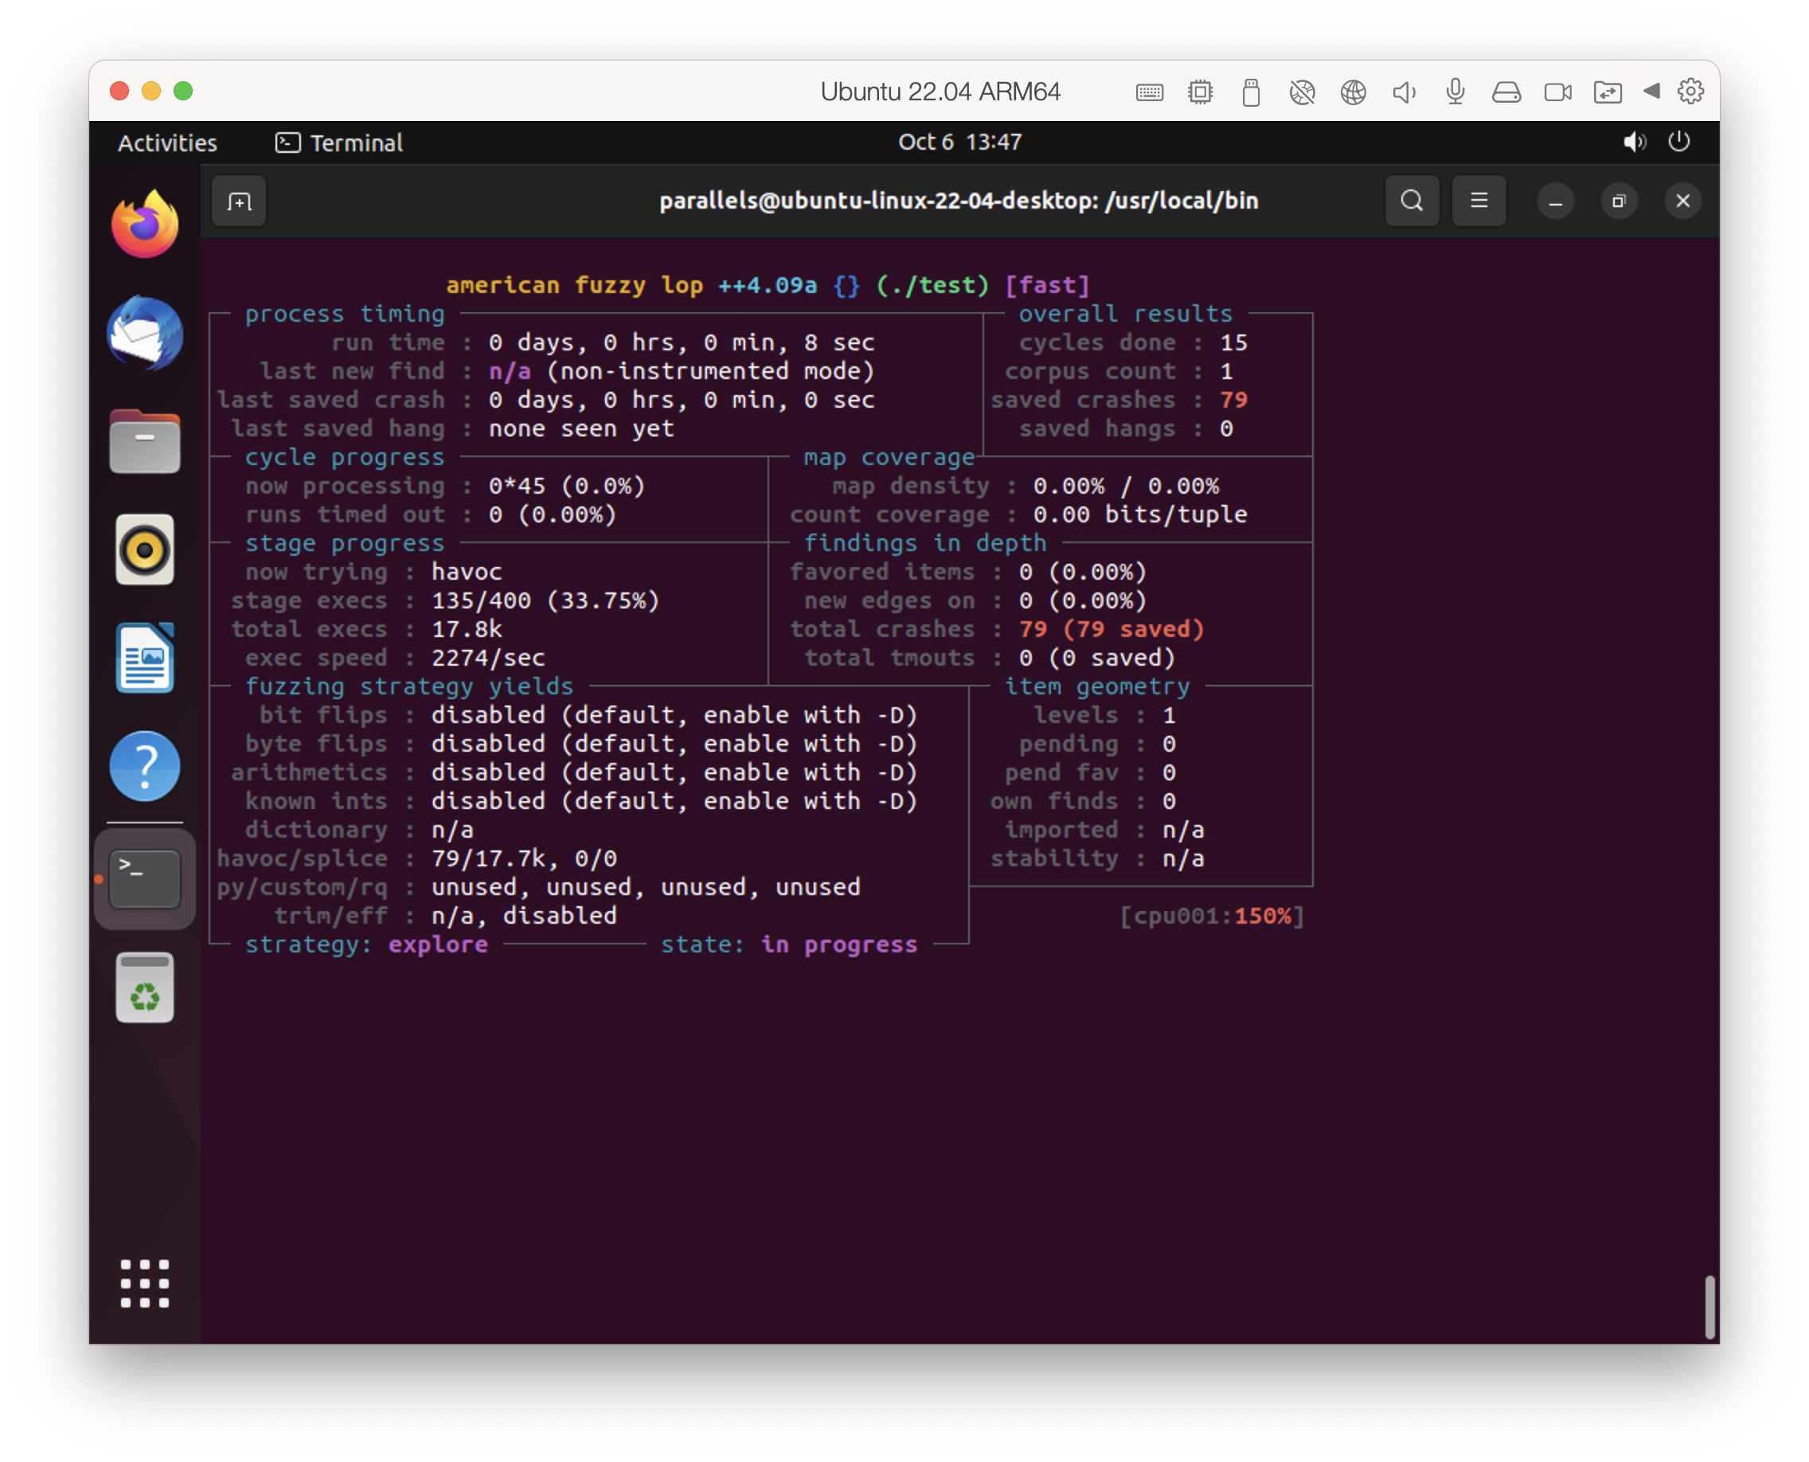Launch Firefox from the dock
This screenshot has height=1462, width=1809.
click(x=145, y=225)
